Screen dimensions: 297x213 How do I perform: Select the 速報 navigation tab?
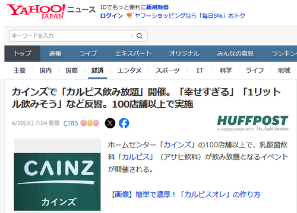(55, 54)
